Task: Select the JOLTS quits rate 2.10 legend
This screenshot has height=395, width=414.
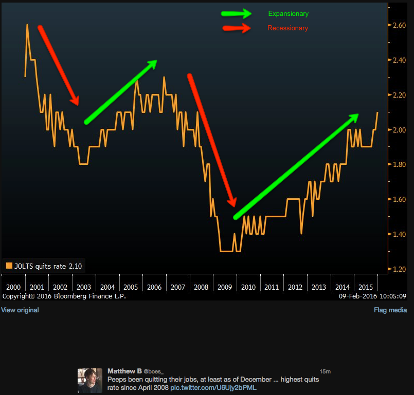Action: (x=44, y=266)
